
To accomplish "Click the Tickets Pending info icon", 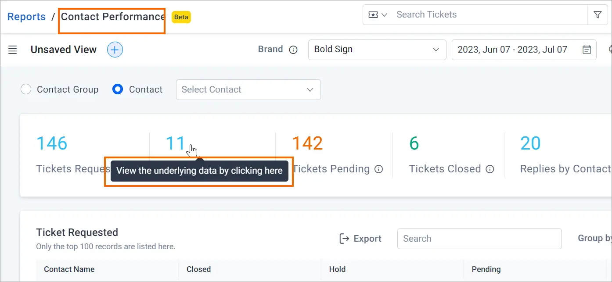I will pyautogui.click(x=379, y=169).
